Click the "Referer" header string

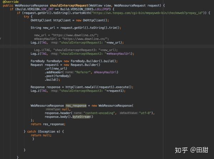[83, 72]
